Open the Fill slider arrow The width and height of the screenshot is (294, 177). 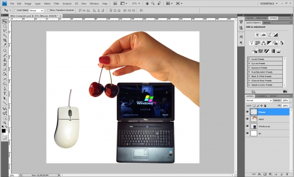point(290,106)
